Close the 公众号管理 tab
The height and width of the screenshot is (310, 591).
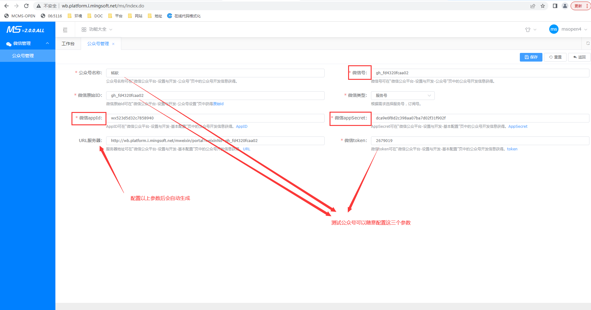(114, 44)
